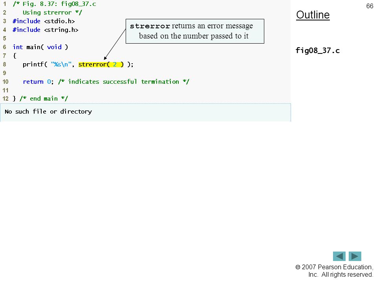Click the printf format string "%s\n"
This screenshot has width=377, height=283.
(x=61, y=64)
